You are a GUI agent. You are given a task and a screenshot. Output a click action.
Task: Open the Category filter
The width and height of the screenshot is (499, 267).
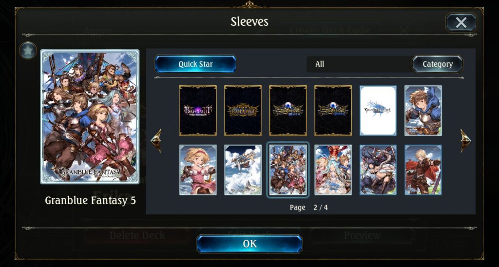pos(437,64)
